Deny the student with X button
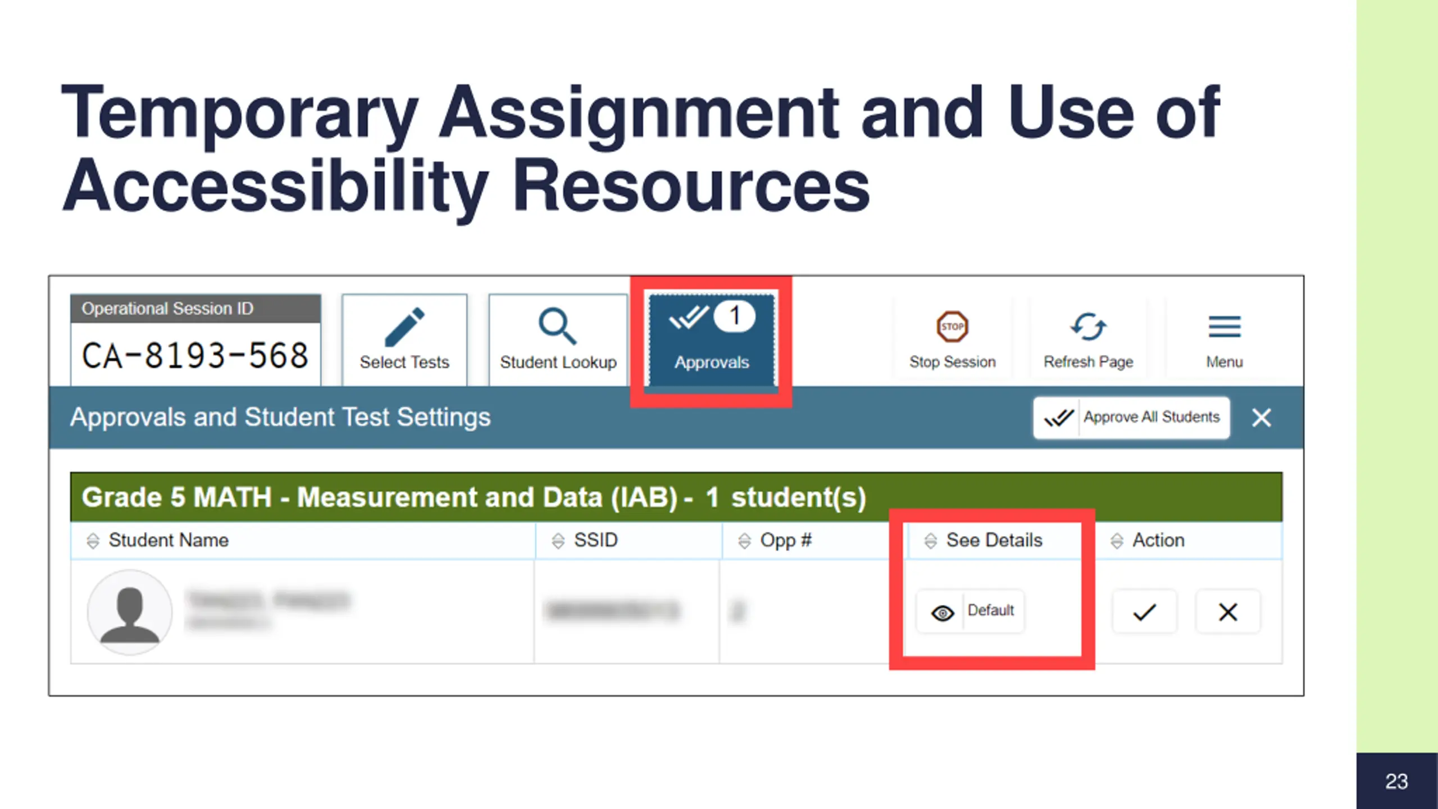This screenshot has height=809, width=1438. [x=1228, y=612]
